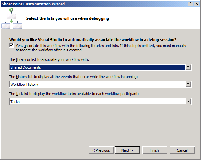Focus the Tasks combo box field

click(97, 101)
